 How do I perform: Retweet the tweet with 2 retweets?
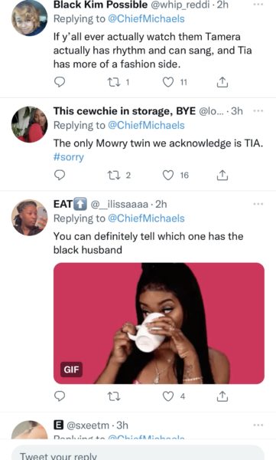coord(114,176)
